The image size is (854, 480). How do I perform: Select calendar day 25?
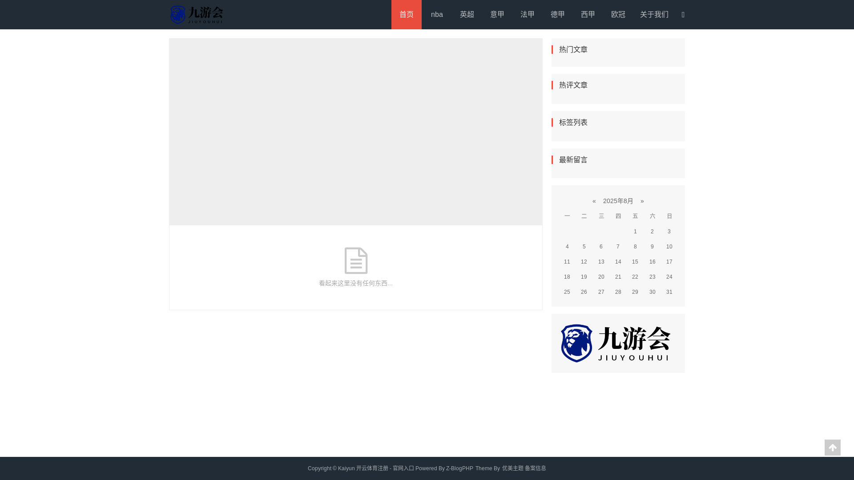567,292
